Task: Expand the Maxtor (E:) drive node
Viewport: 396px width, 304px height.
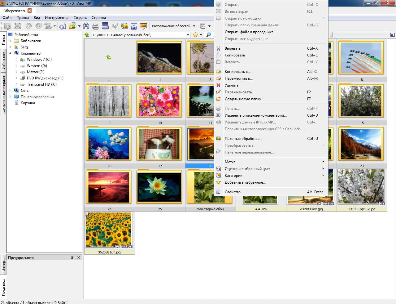Action: pyautogui.click(x=17, y=72)
